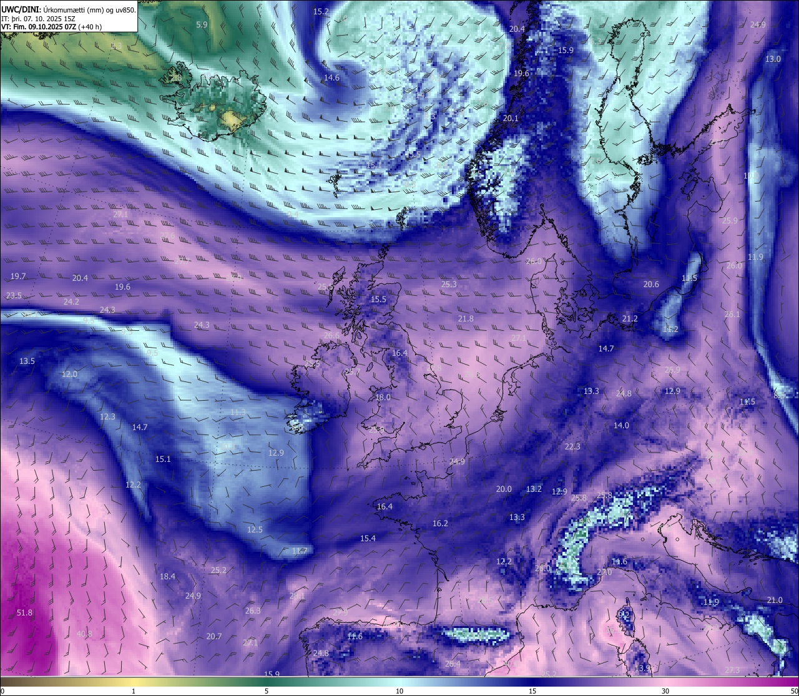Image resolution: width=799 pixels, height=696 pixels.
Task: Click the 13.5 value label
Action: pos(27,361)
